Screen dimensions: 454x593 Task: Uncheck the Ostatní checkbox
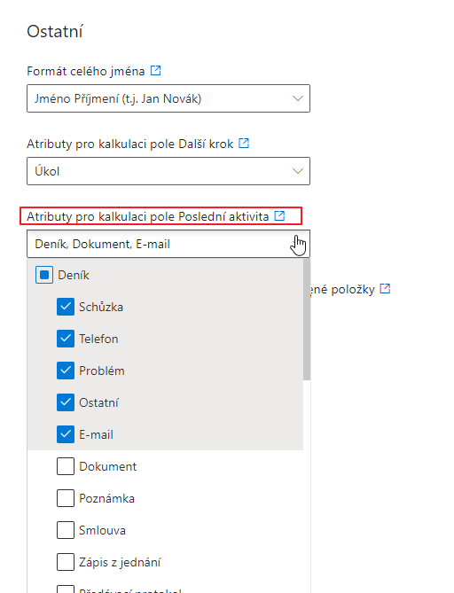pyautogui.click(x=66, y=402)
